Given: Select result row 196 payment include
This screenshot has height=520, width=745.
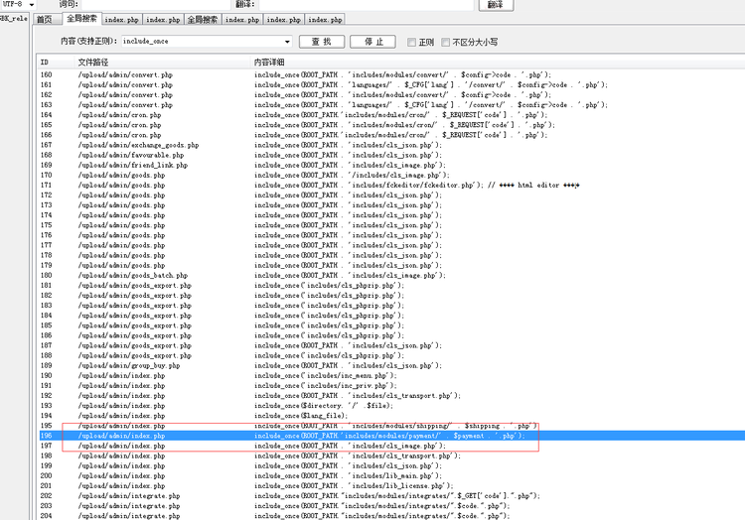Looking at the screenshot, I should (x=298, y=436).
